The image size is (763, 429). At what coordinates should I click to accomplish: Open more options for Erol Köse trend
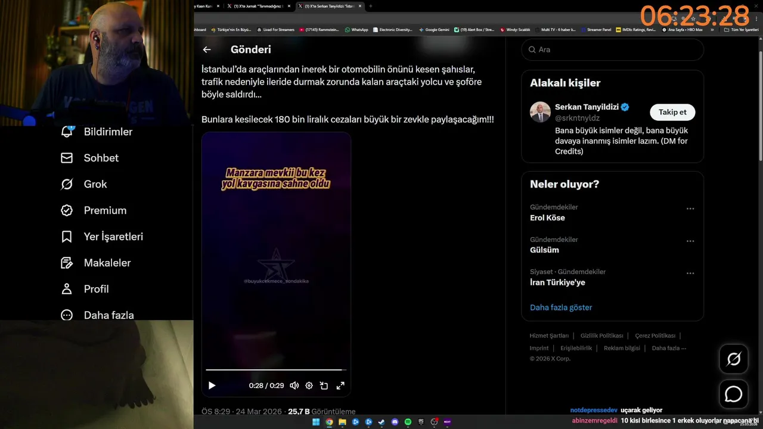coord(690,209)
